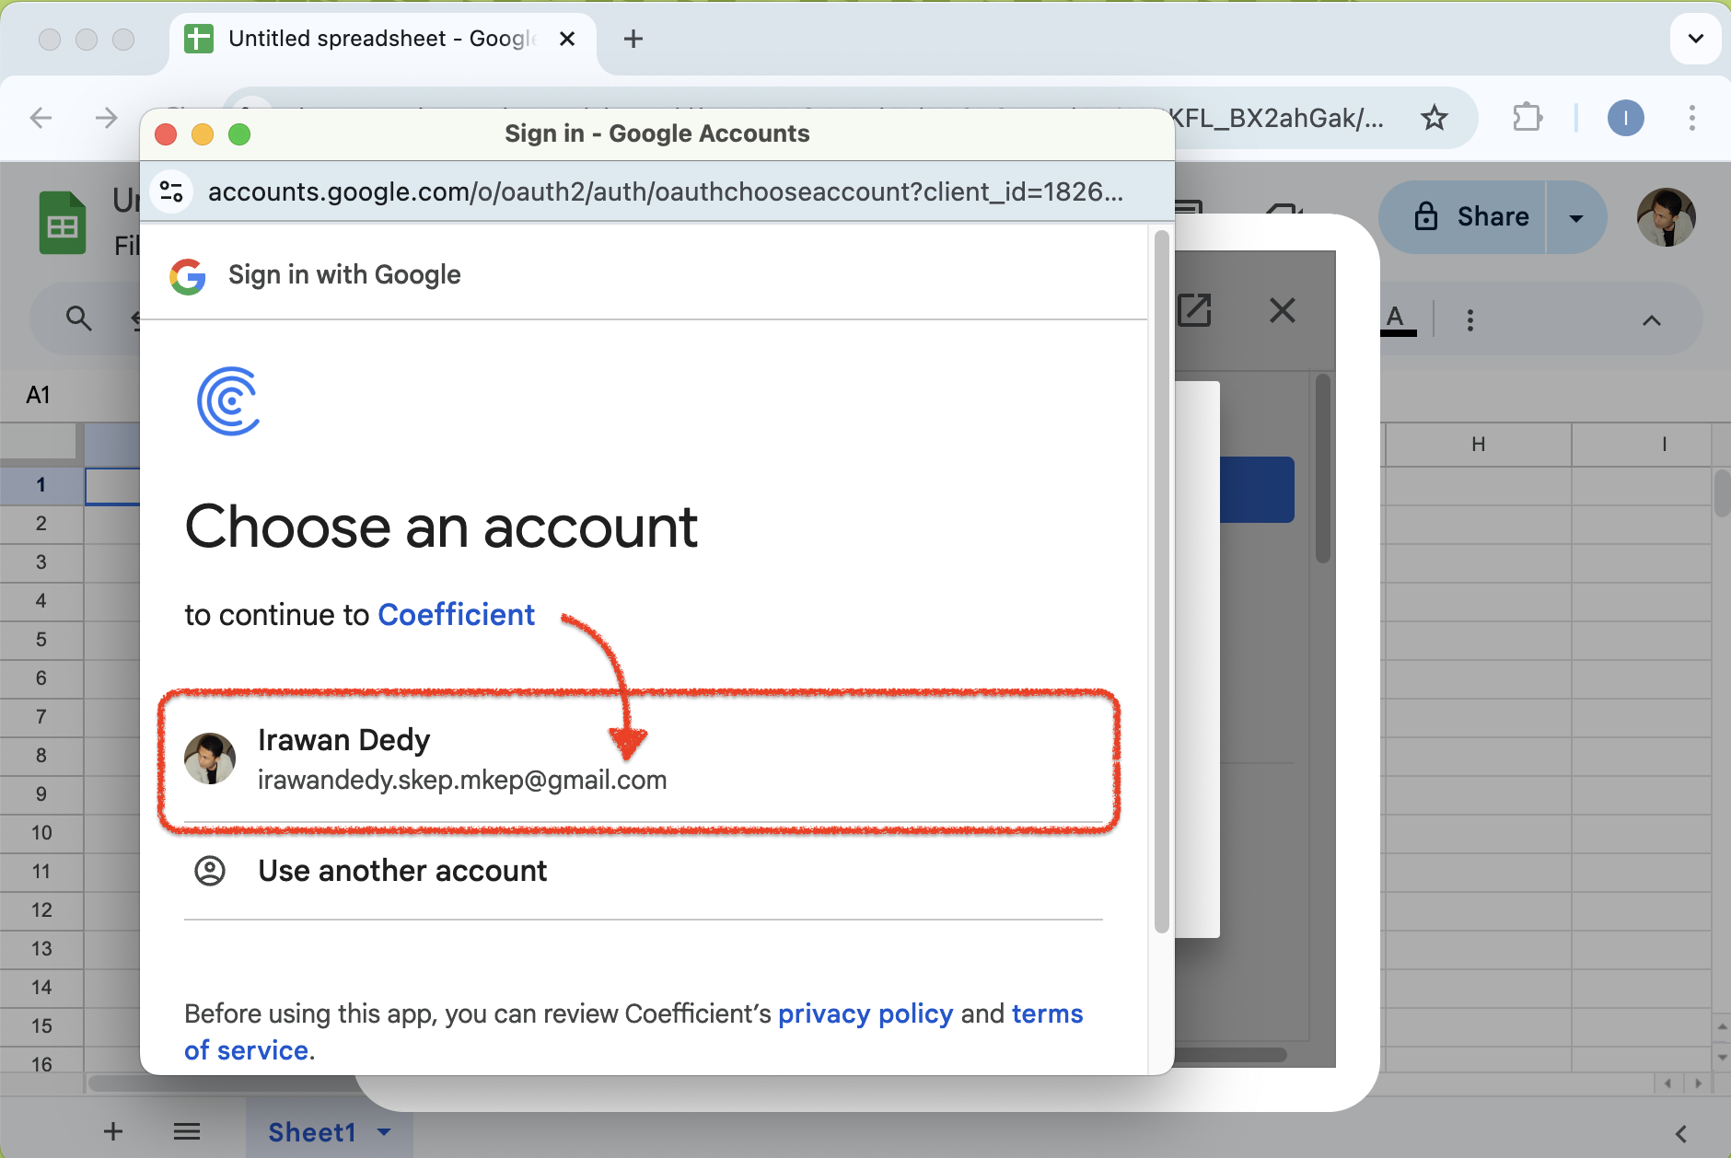
Task: Click the Google Sheets home icon
Action: click(63, 223)
